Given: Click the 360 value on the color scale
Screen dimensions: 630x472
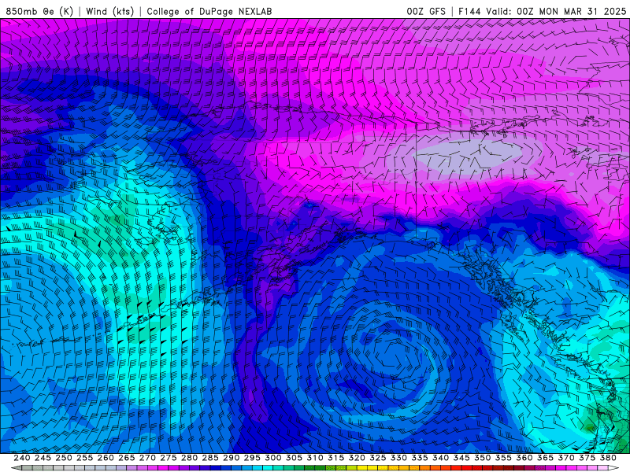Looking at the screenshot, I should tap(524, 458).
